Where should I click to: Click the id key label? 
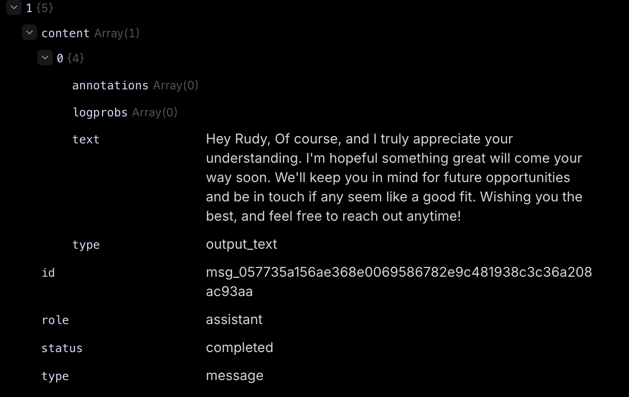48,272
